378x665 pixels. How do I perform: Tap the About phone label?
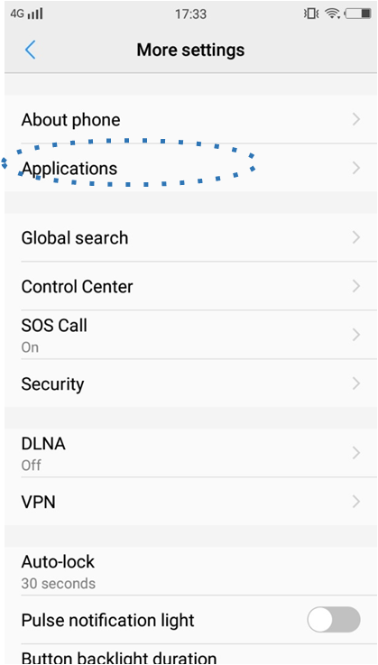point(71,120)
